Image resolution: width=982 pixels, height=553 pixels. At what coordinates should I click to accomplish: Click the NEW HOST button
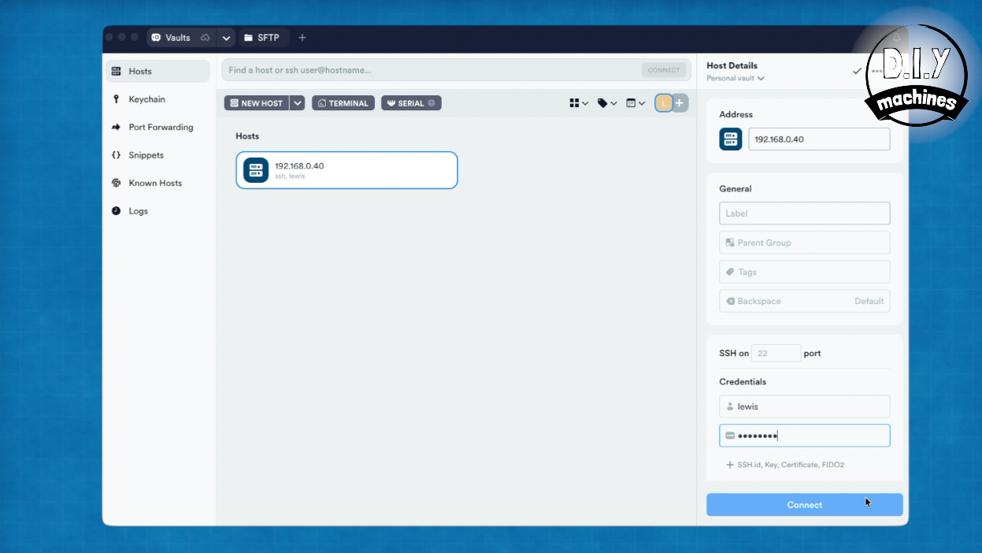tap(257, 103)
